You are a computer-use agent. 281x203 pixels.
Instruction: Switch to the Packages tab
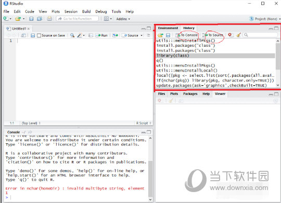pyautogui.click(x=190, y=94)
